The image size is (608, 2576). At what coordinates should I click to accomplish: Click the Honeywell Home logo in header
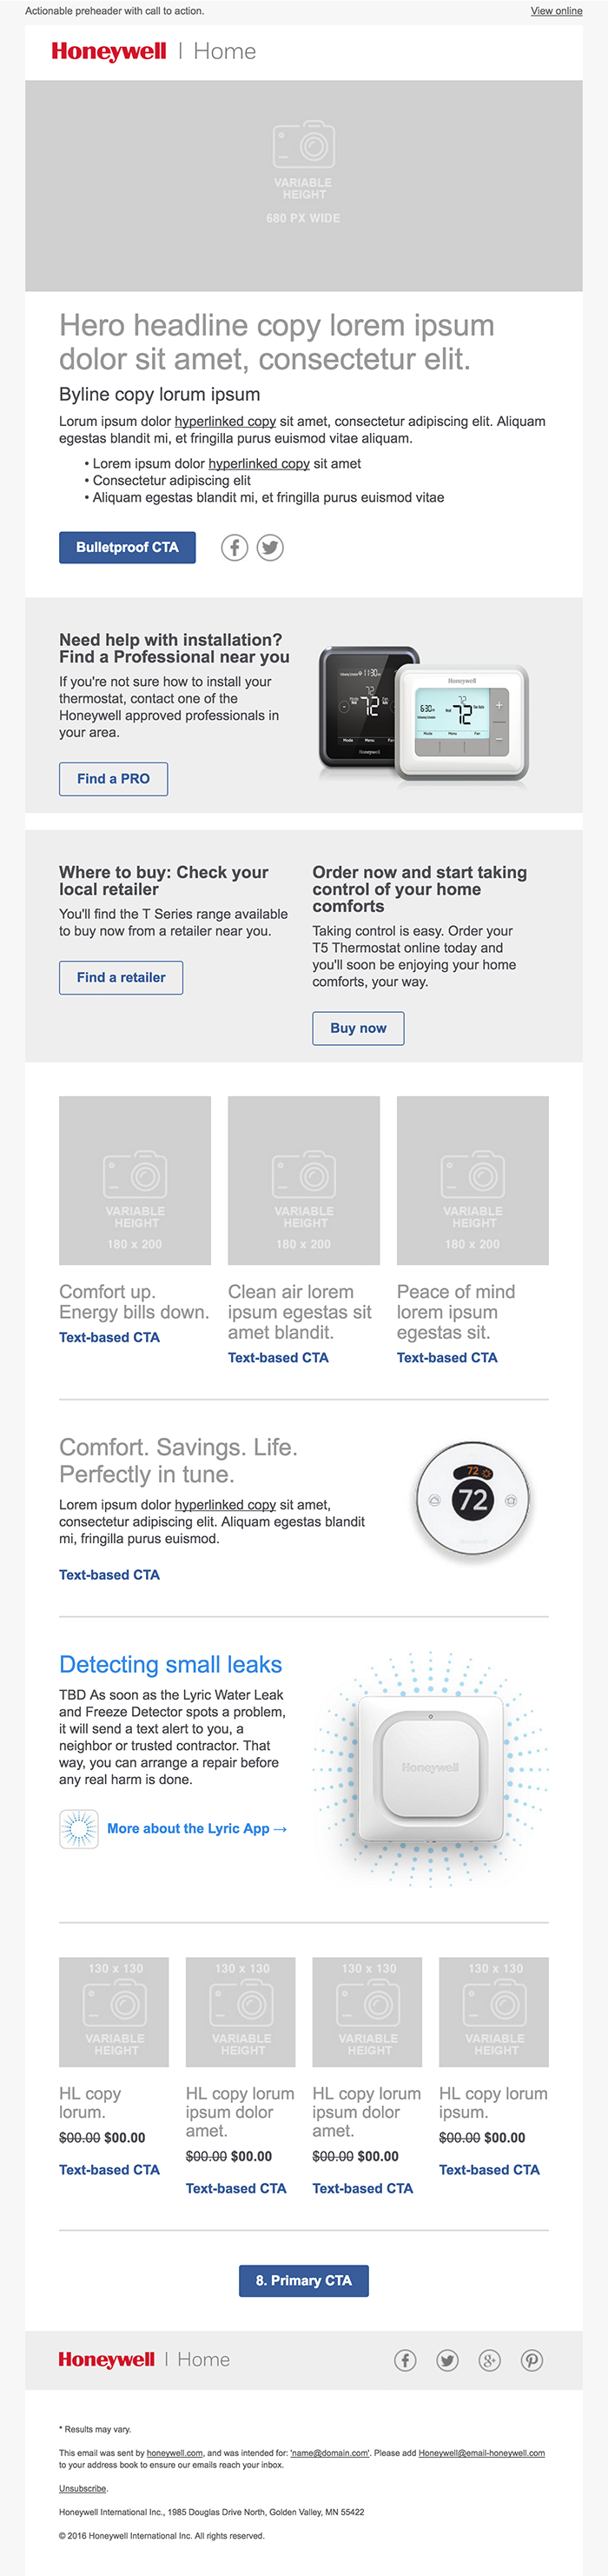coord(154,52)
